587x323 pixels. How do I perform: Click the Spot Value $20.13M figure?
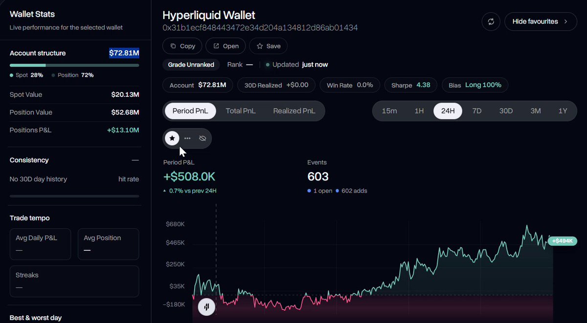tap(125, 94)
